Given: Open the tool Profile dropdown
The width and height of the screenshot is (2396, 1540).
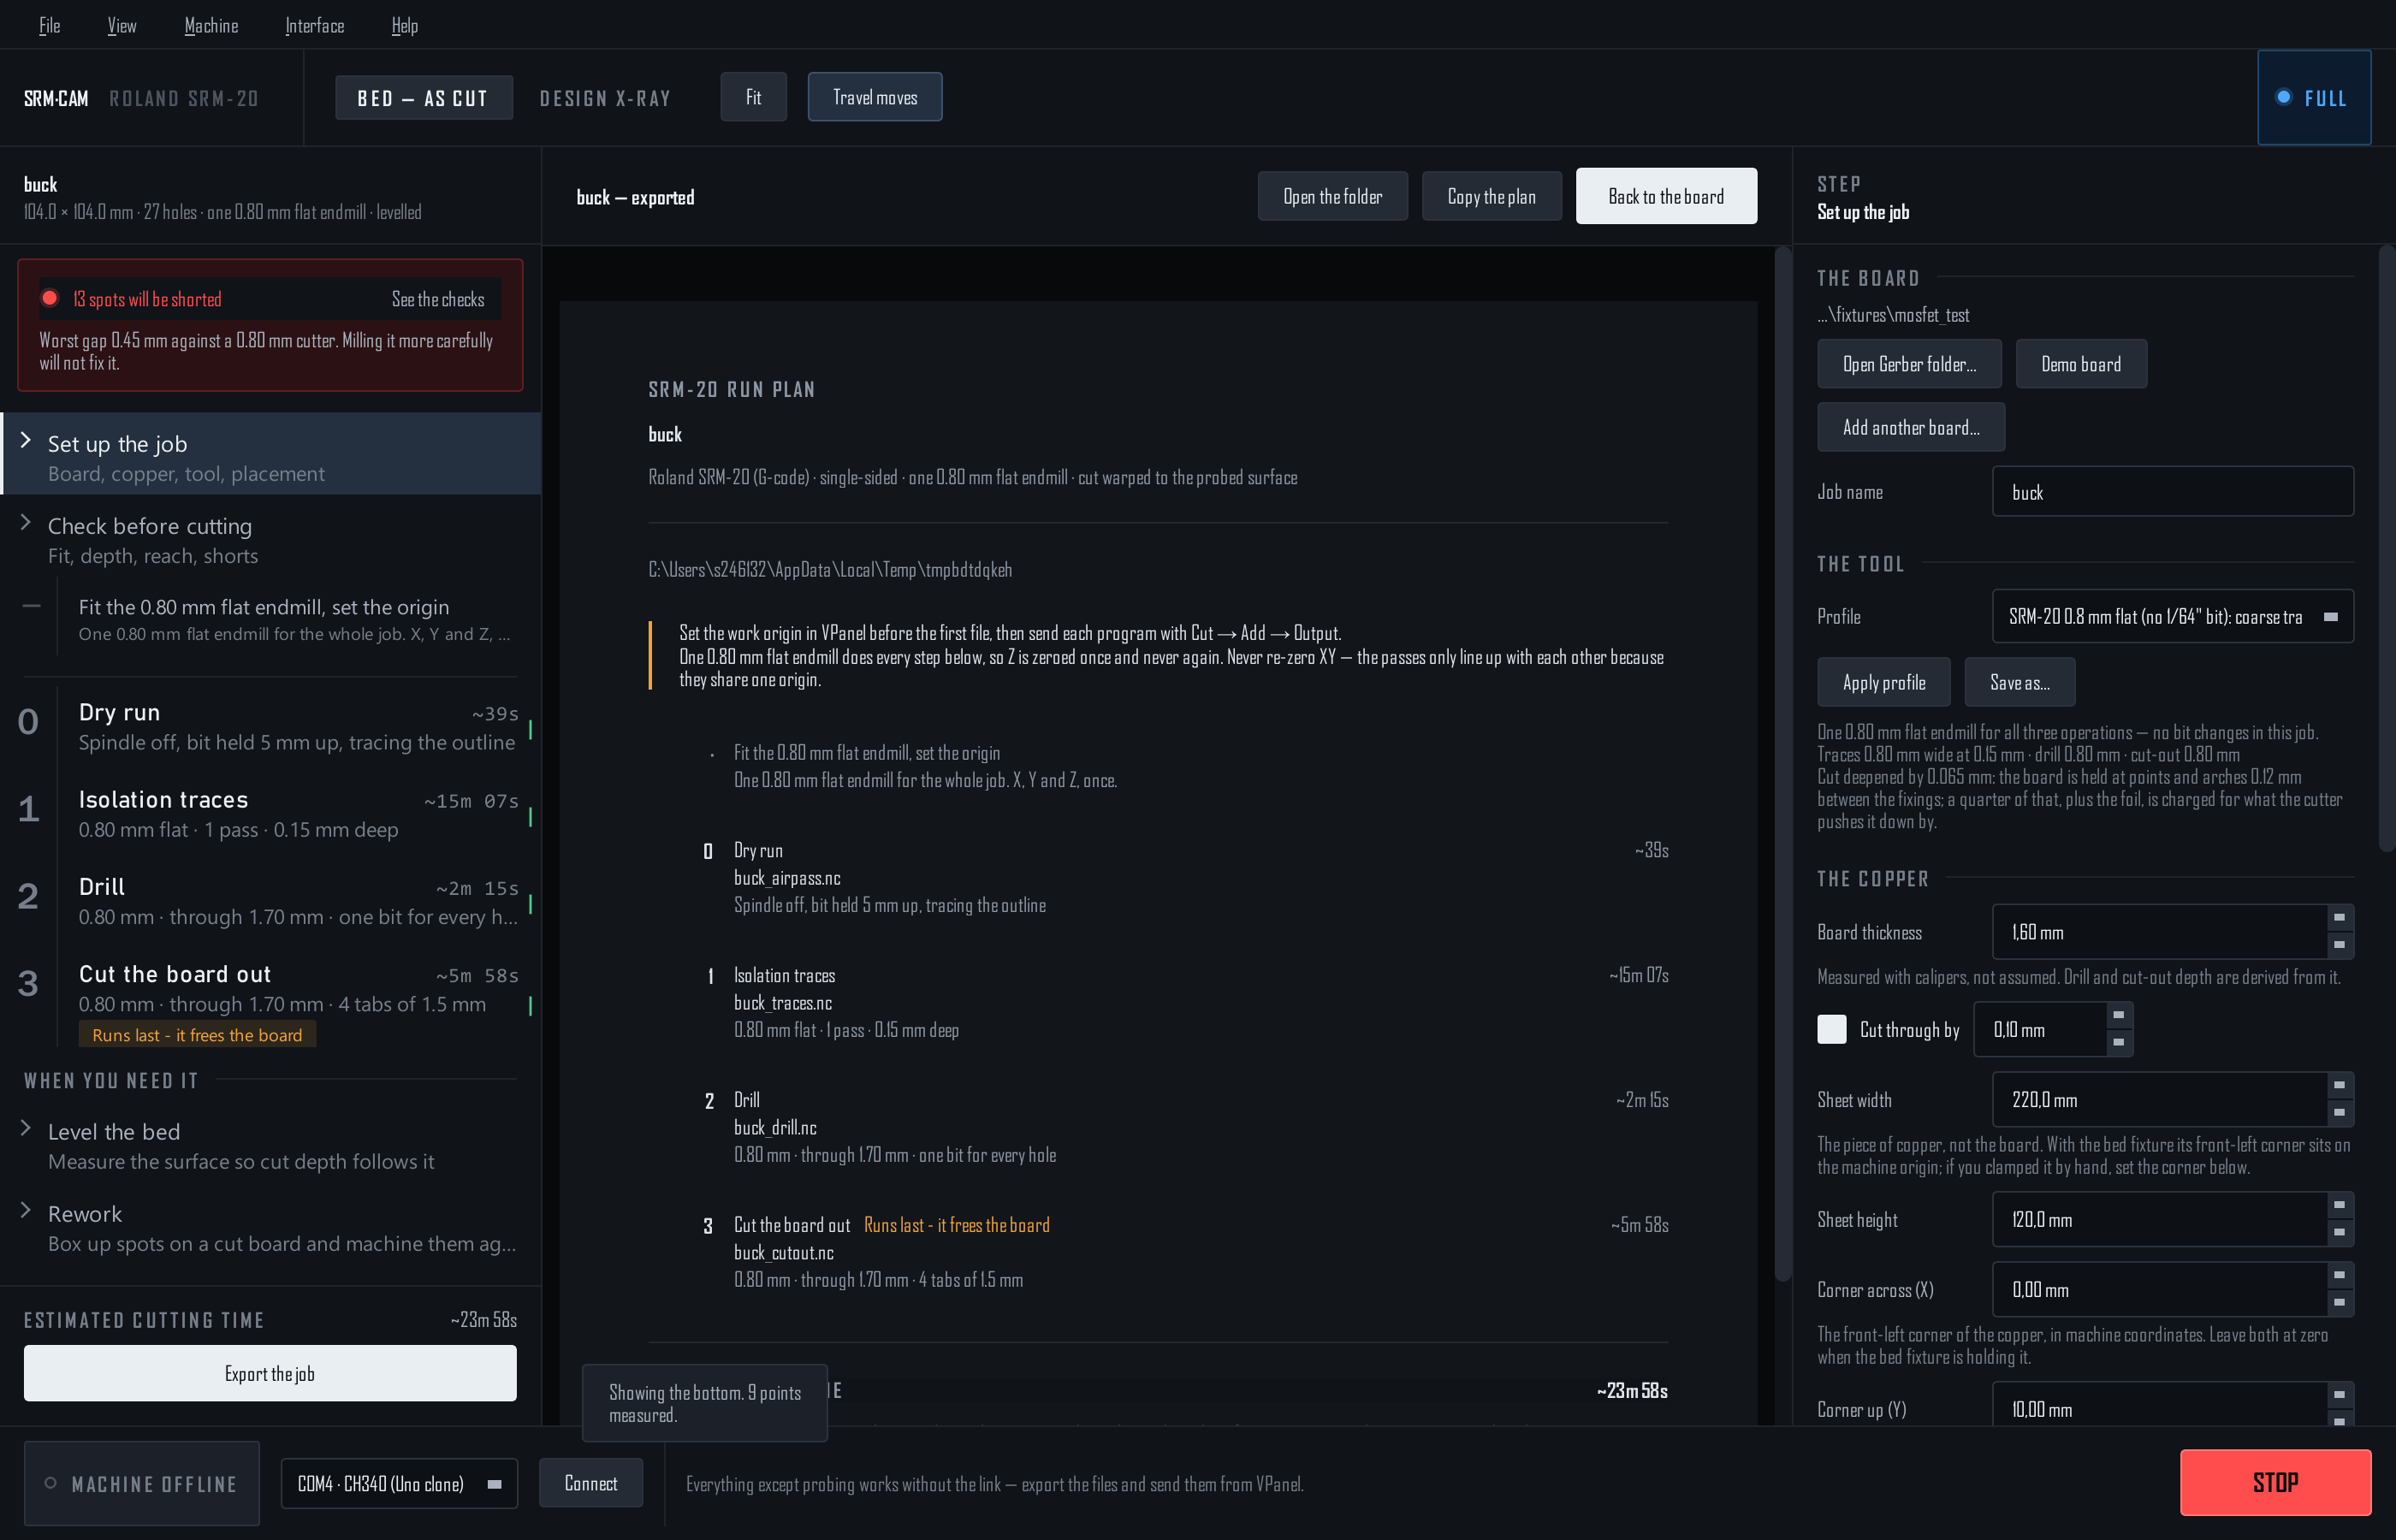Looking at the screenshot, I should (2173, 617).
